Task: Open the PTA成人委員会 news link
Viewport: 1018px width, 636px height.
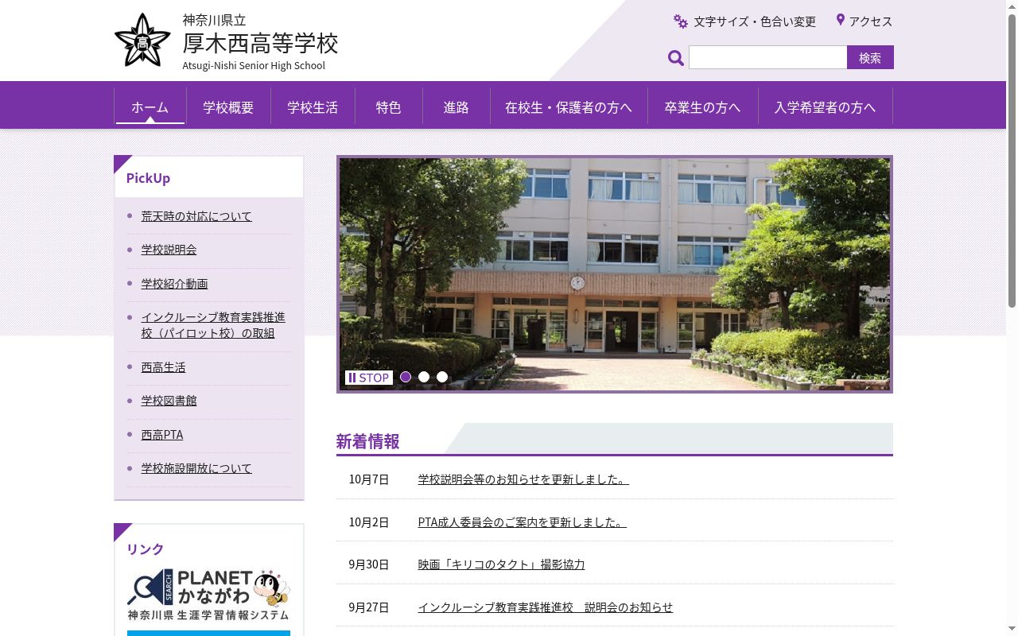Action: (523, 522)
